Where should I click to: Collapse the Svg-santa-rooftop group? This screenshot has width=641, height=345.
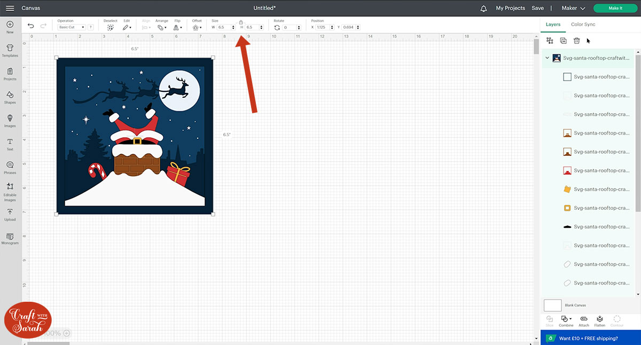547,58
